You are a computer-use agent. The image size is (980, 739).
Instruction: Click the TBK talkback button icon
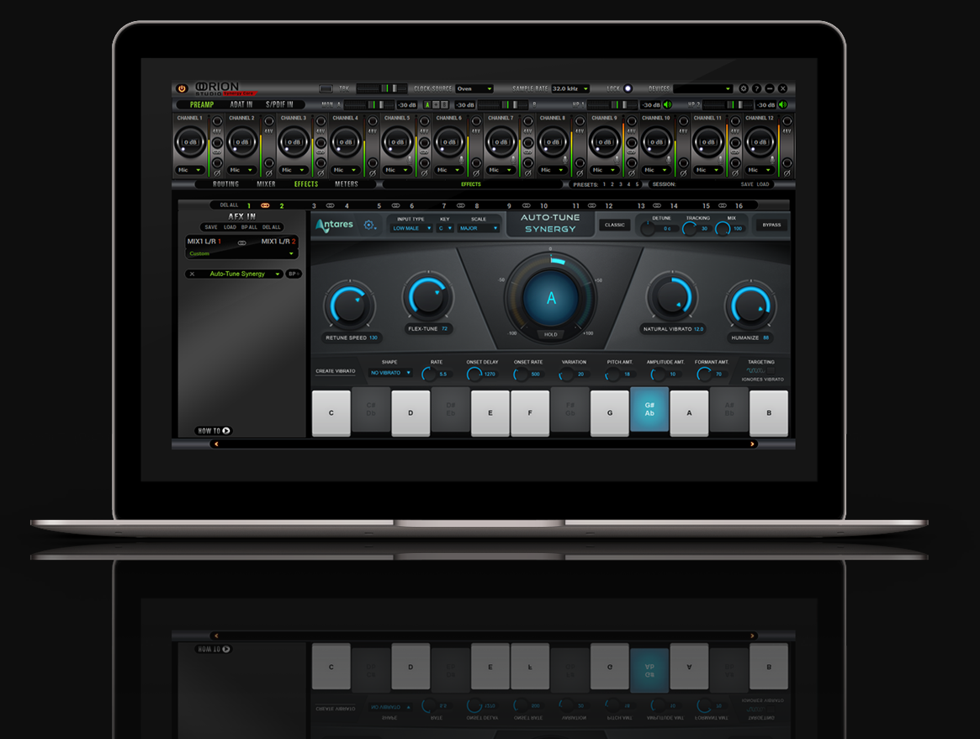pos(326,88)
